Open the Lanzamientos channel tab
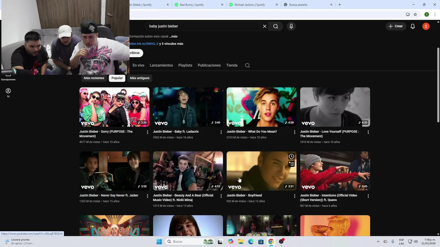Viewport: 440px width, 247px height. click(161, 65)
